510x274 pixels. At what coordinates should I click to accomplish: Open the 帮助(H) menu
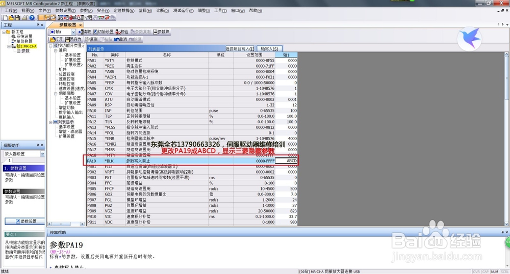pos(256,10)
